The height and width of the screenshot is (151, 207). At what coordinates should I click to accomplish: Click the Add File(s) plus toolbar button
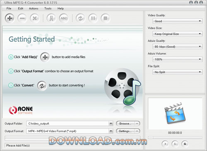pyautogui.click(x=10, y=18)
